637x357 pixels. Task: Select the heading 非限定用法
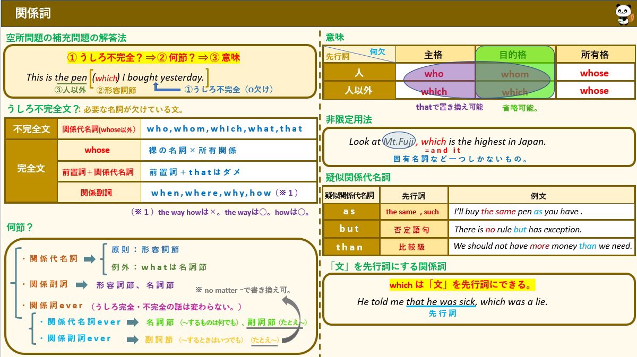[x=349, y=120]
